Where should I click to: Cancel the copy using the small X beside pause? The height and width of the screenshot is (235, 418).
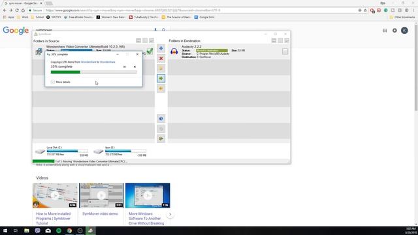135,67
